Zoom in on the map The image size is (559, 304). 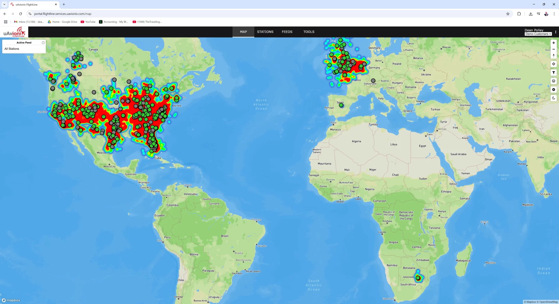[x=553, y=43]
